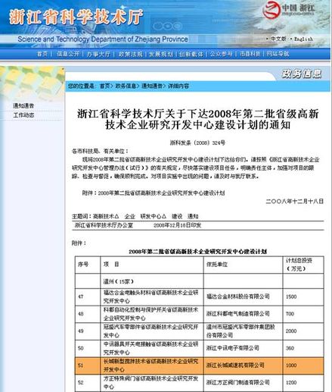The width and height of the screenshot is (332, 392).
Task: Click the 中国浙江 logo
Action: click(x=289, y=10)
